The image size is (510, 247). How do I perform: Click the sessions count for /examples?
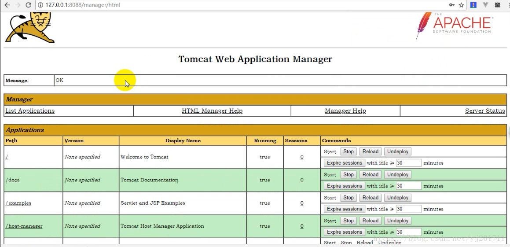302,203
